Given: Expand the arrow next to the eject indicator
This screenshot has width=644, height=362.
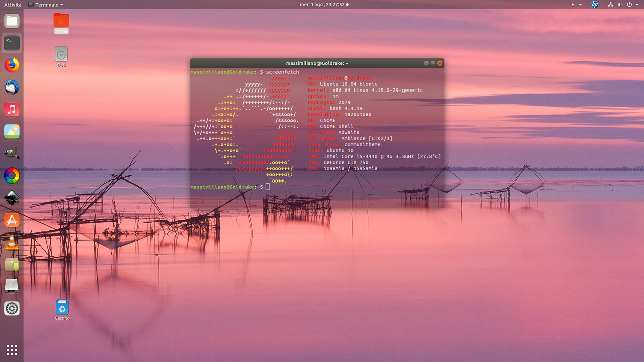Looking at the screenshot, I should tap(580, 5).
